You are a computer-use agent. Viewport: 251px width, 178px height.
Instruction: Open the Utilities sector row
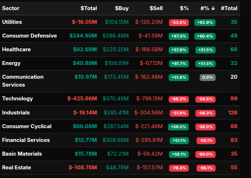[x=12, y=22]
